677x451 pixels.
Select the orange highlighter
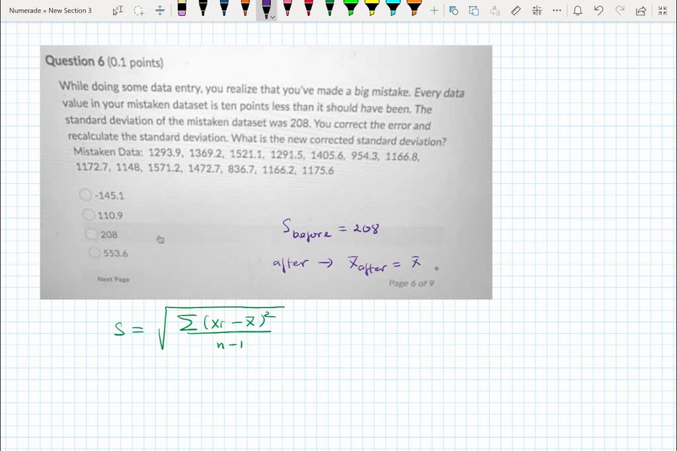[x=414, y=8]
